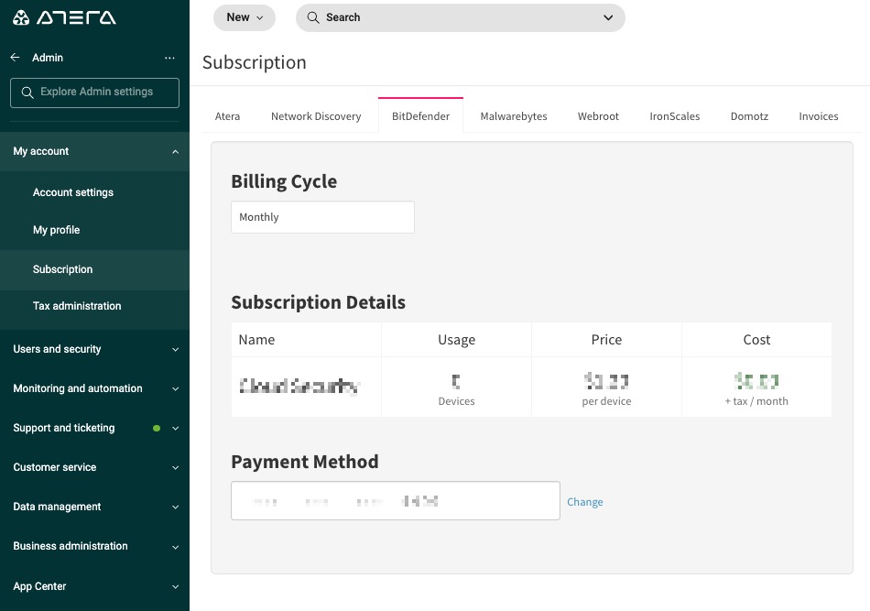Open the Billing Cycle Monthly dropdown
The height and width of the screenshot is (611, 870).
point(322,217)
